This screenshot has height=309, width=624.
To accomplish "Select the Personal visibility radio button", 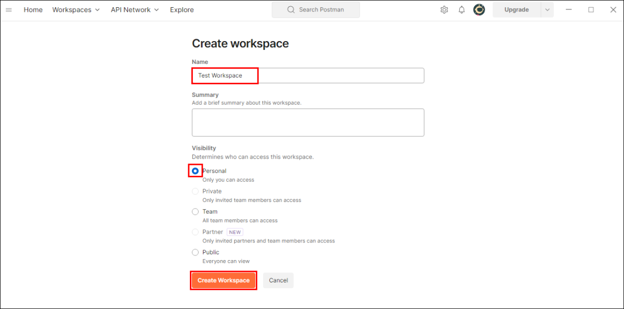I will 196,171.
